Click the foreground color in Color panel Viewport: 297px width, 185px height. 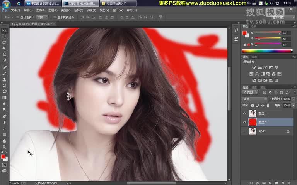(244, 33)
